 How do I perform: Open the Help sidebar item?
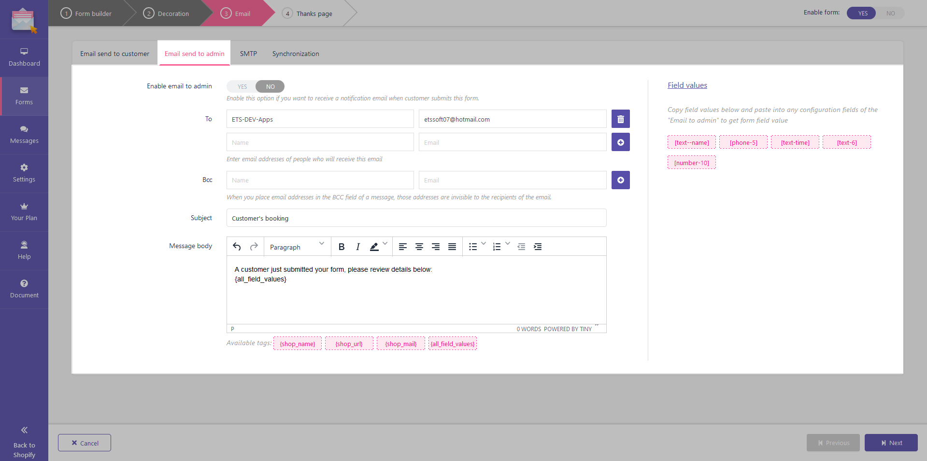tap(24, 251)
